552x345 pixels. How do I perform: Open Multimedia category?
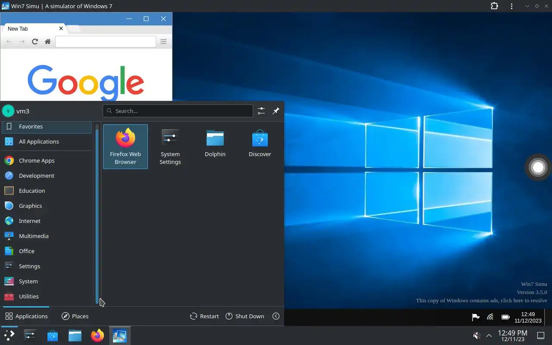pyautogui.click(x=47, y=236)
